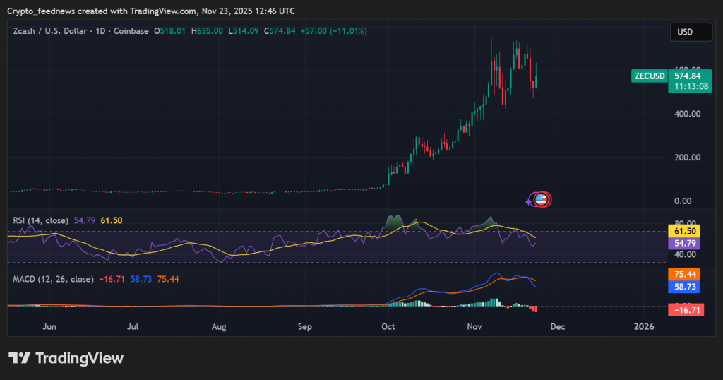Screen dimensions: 723x380
Task: Click the 2026 label on the time axis
Action: click(644, 326)
